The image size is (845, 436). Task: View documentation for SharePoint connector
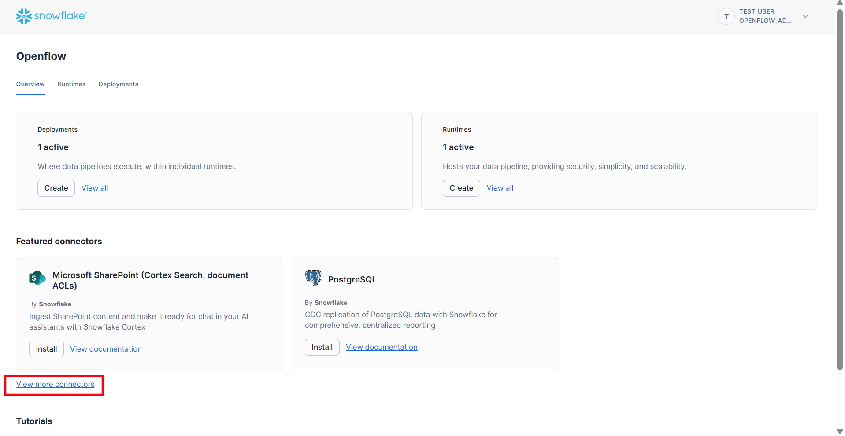106,349
